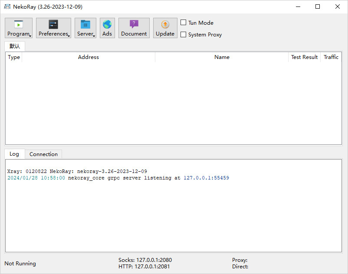Sort by the Test Result column header
The height and width of the screenshot is (274, 348).
point(304,57)
